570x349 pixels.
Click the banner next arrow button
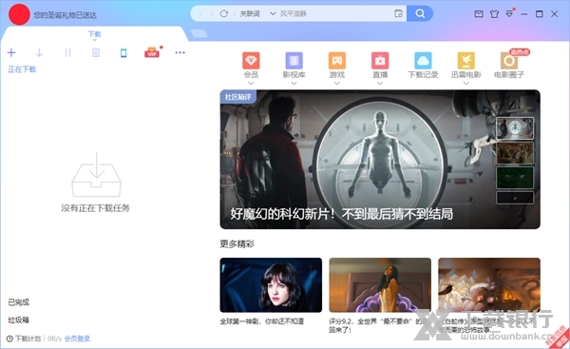pyautogui.click(x=515, y=198)
